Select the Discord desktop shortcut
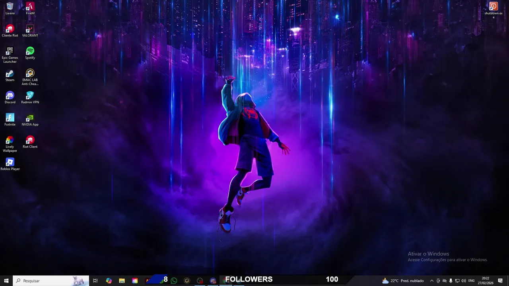509x286 pixels. pyautogui.click(x=10, y=98)
